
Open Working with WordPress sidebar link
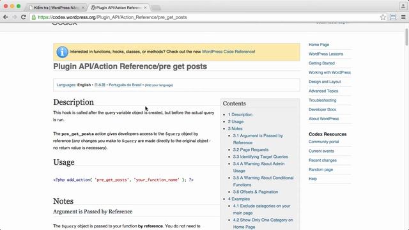pos(330,72)
